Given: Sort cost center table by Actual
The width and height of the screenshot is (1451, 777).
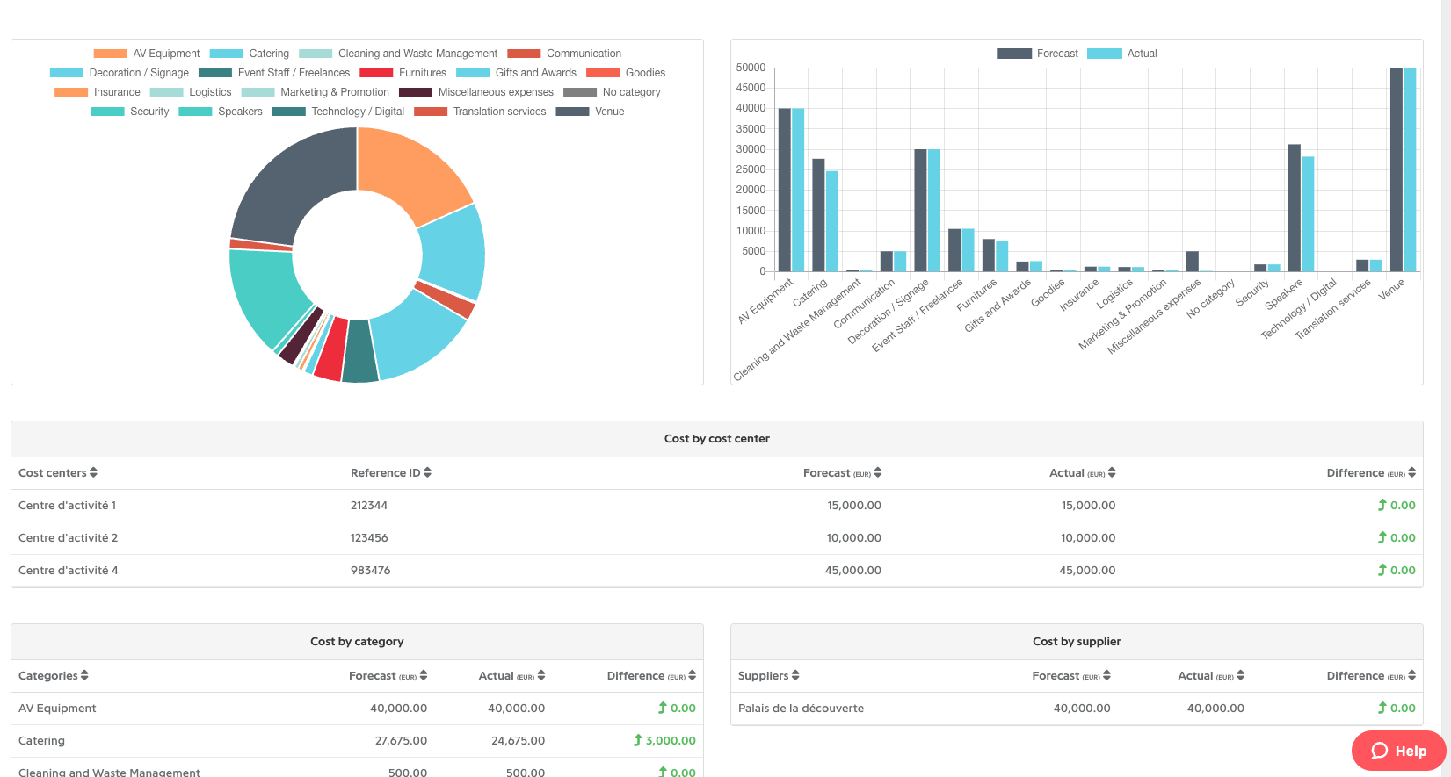Looking at the screenshot, I should pyautogui.click(x=1112, y=472).
